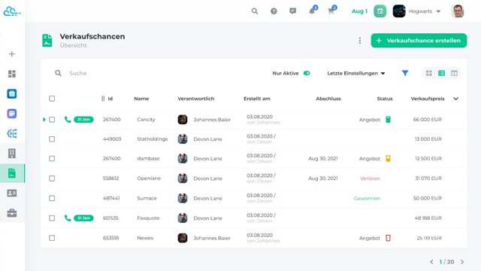481x271 pixels.
Task: Open the chat messages icon
Action: (292, 11)
